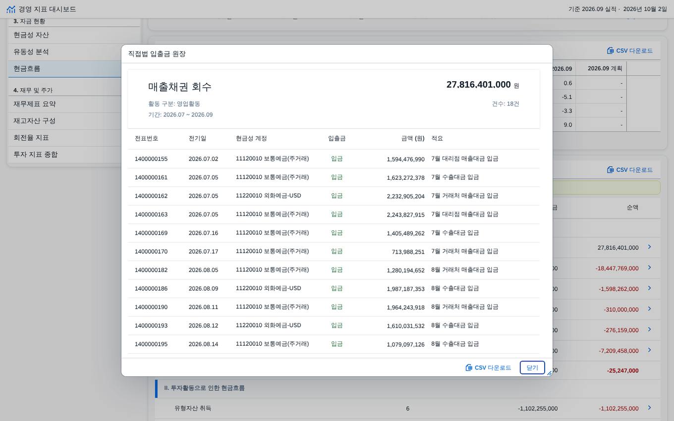Click the amount 1,079,097,126

coord(406,344)
